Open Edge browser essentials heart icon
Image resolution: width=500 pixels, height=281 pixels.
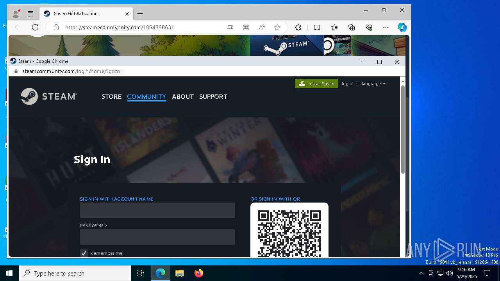coord(369,27)
